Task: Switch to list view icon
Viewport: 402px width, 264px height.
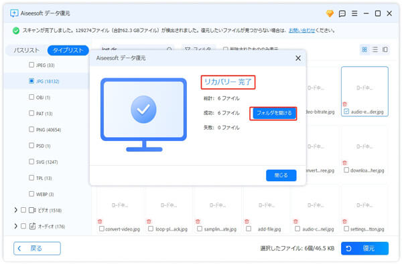Action: point(375,49)
